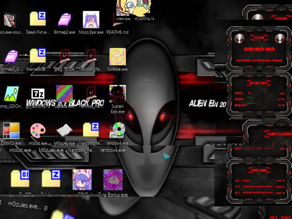Open gif_GDIOnly.7z 7z archive icon
The height and width of the screenshot is (219, 292).
38,94
